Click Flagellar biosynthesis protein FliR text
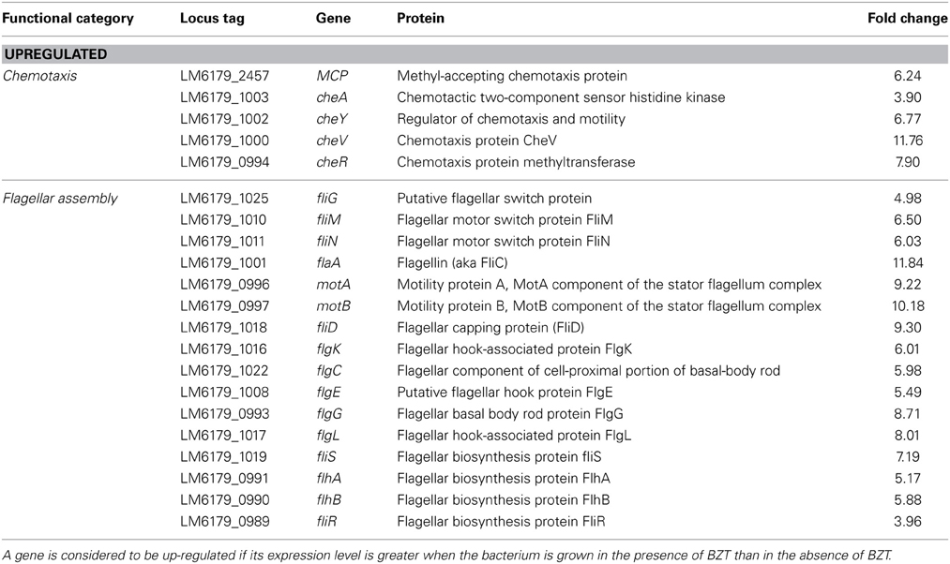The height and width of the screenshot is (564, 950). pyautogui.click(x=501, y=522)
